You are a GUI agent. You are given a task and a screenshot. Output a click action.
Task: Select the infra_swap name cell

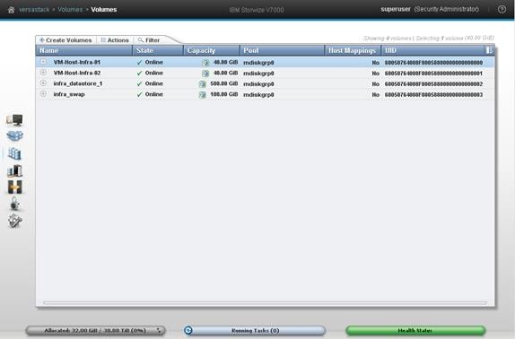tap(69, 94)
